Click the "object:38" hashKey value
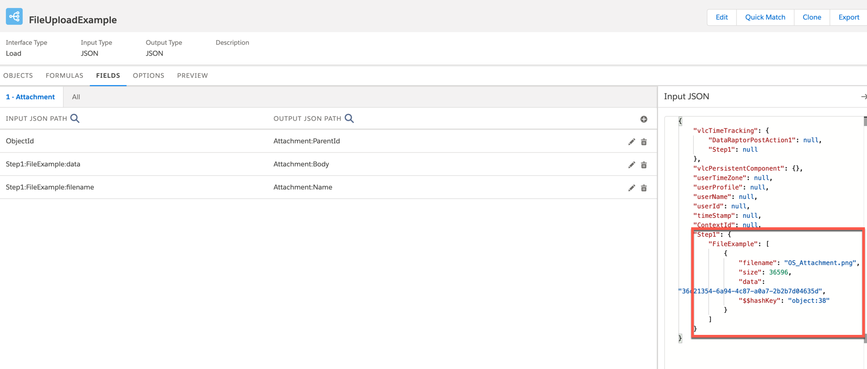Viewport: 867px width, 369px height. [x=809, y=301]
